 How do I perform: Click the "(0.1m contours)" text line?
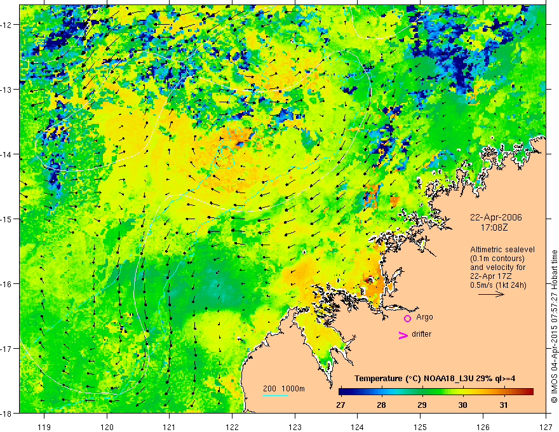(497, 259)
